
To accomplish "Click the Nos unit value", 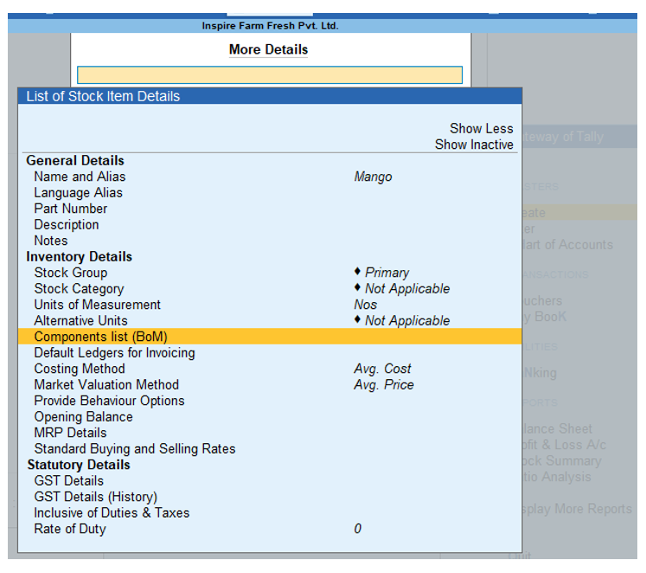I will point(366,305).
